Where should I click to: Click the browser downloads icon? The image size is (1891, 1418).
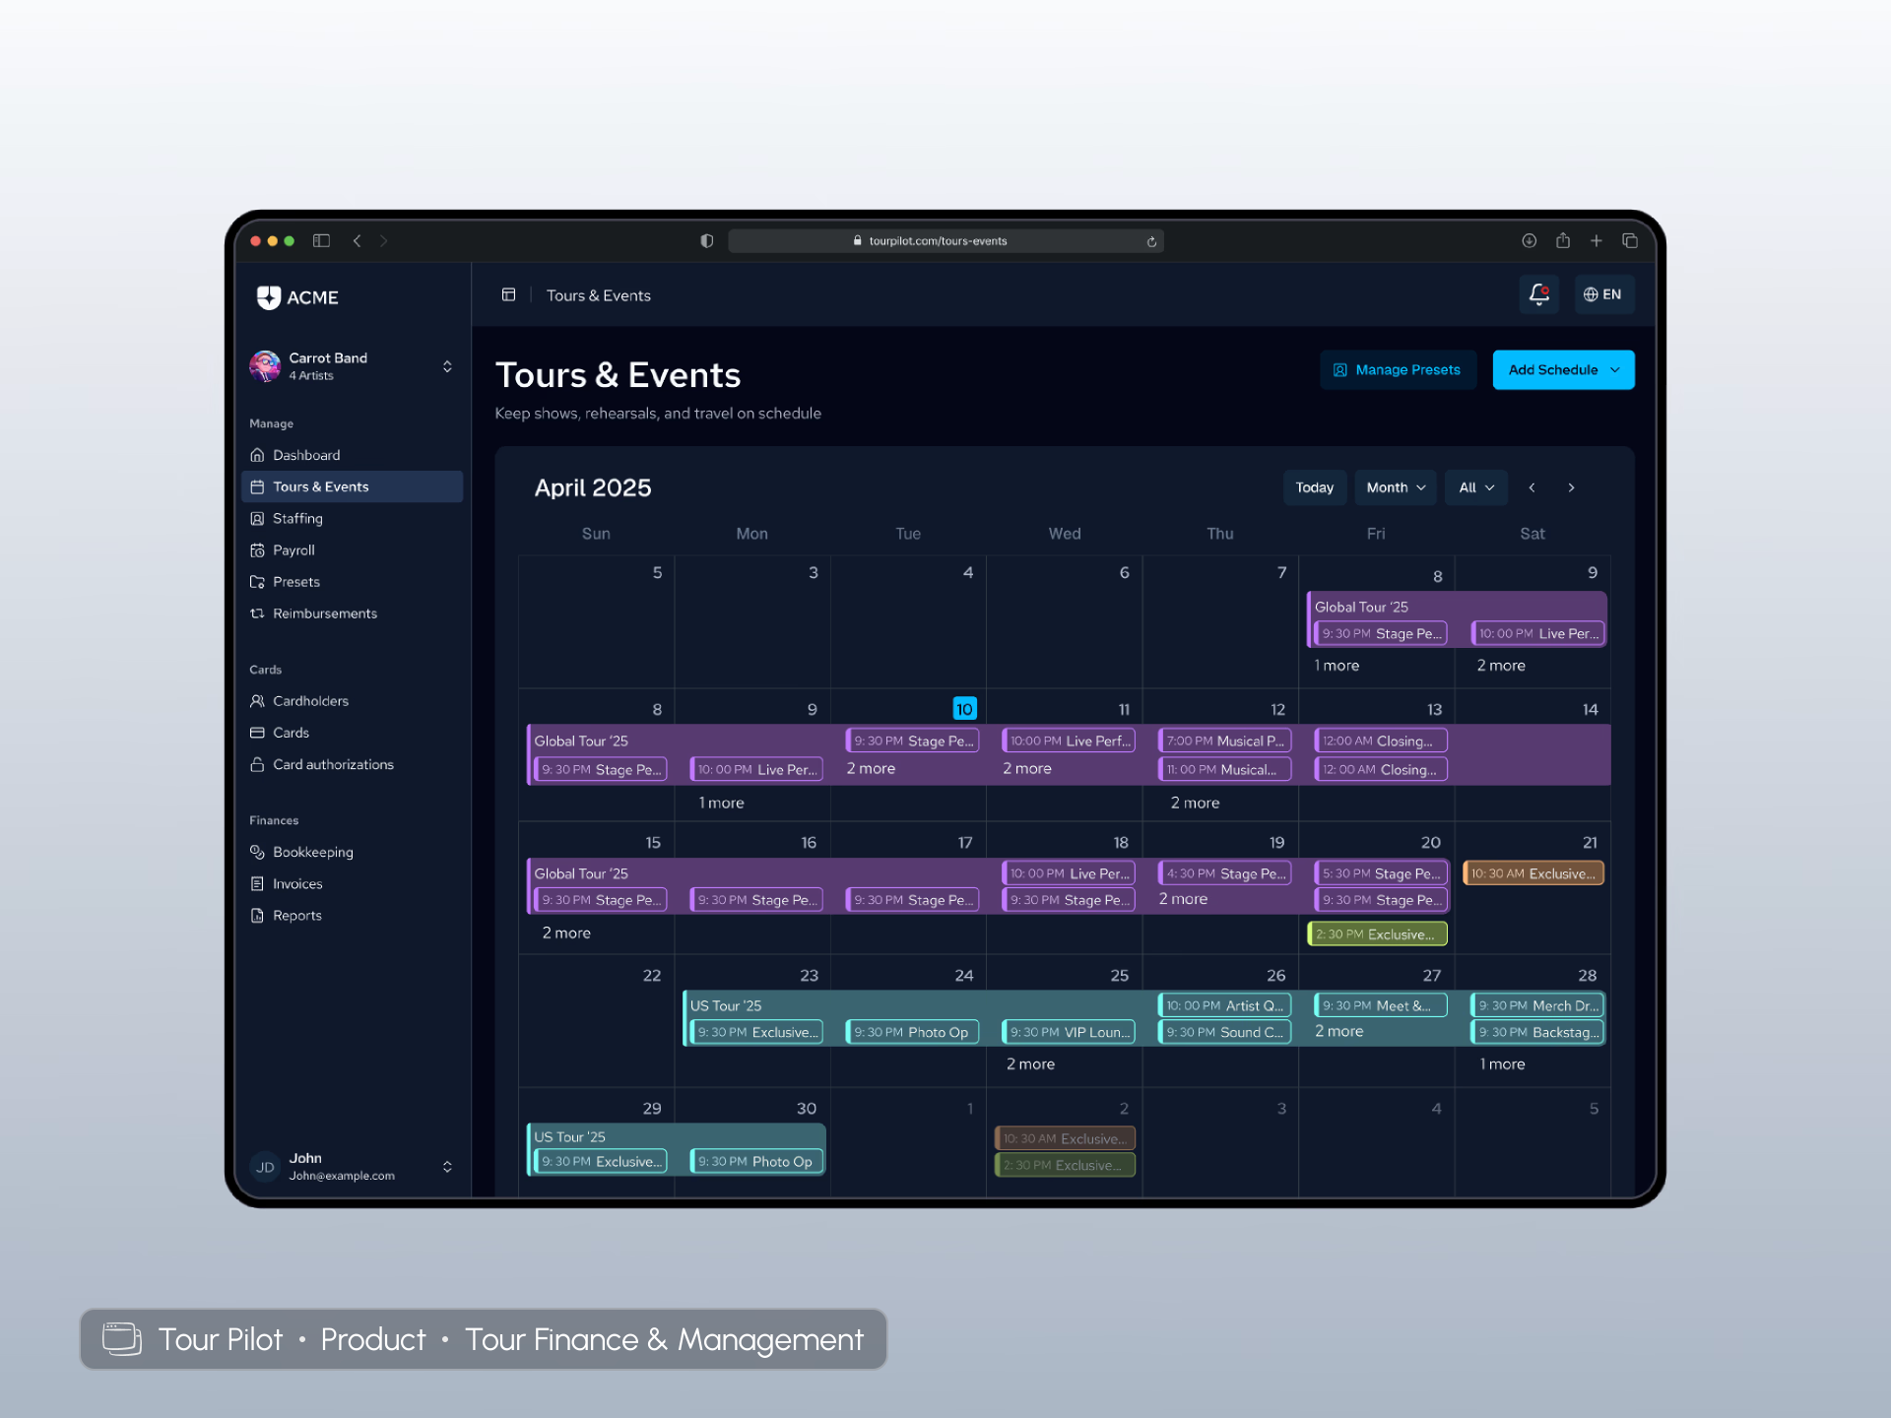[1529, 240]
